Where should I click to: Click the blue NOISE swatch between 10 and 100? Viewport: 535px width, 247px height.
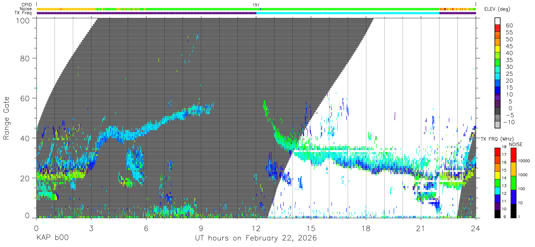(513, 196)
